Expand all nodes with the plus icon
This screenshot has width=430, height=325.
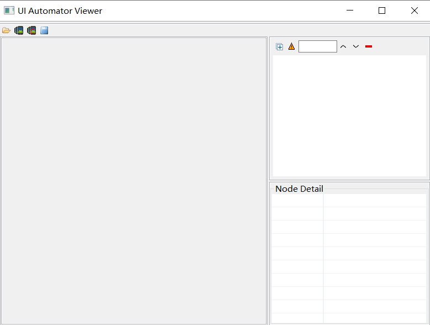pos(280,46)
